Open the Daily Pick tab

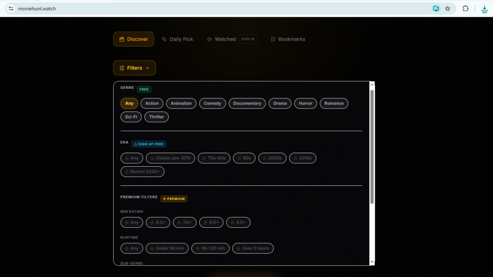pos(178,39)
